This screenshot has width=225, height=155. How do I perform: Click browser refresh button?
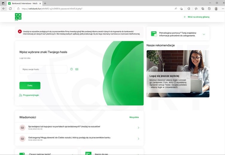(10, 9)
